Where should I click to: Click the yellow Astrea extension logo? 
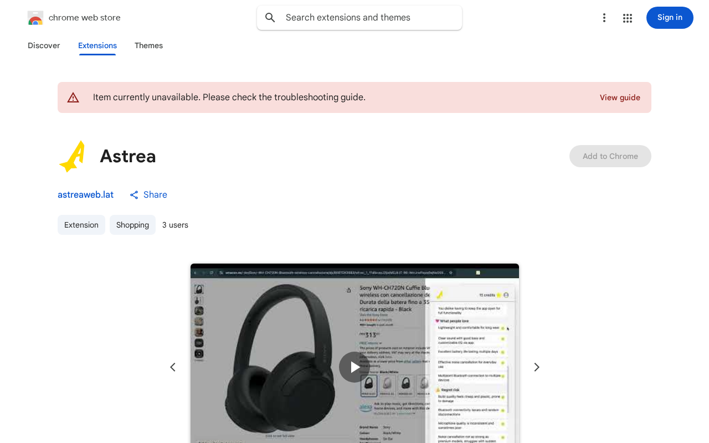pyautogui.click(x=73, y=156)
